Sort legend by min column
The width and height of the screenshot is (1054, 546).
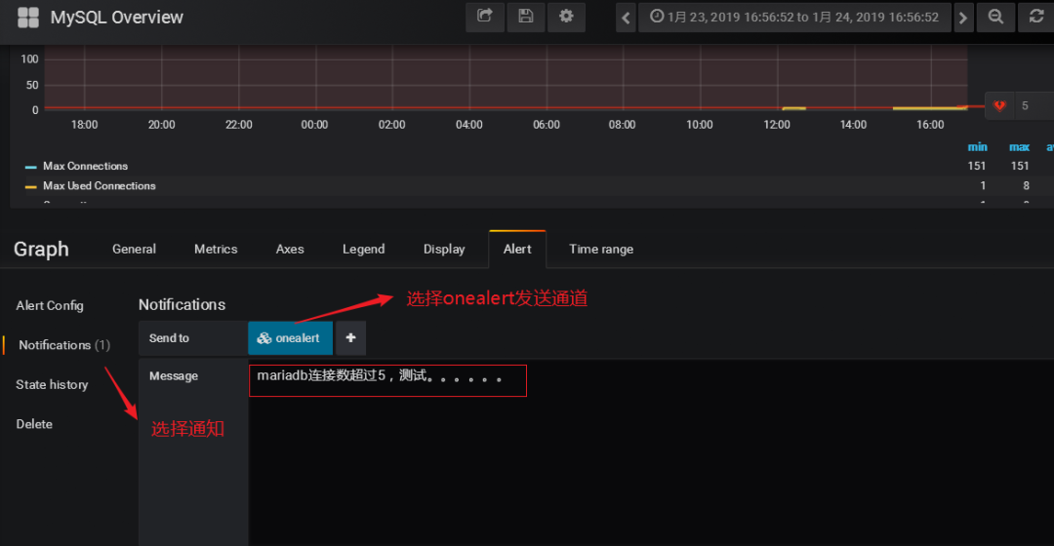tap(977, 147)
